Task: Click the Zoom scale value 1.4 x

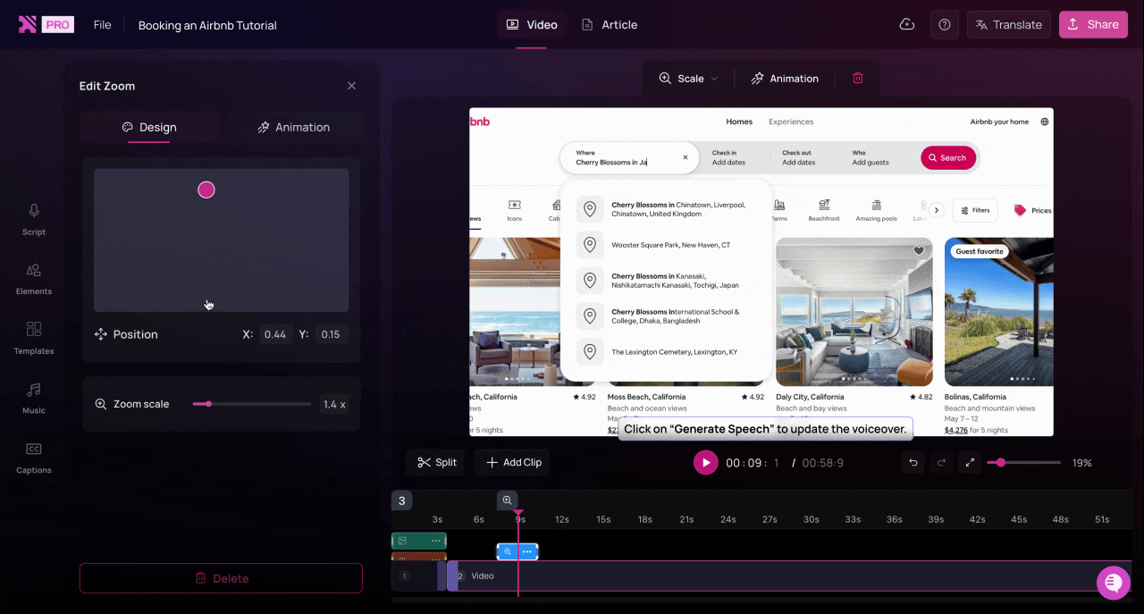Action: pyautogui.click(x=334, y=404)
